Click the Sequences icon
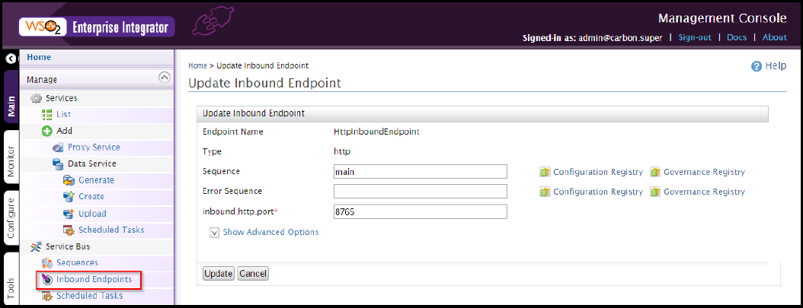 point(47,263)
